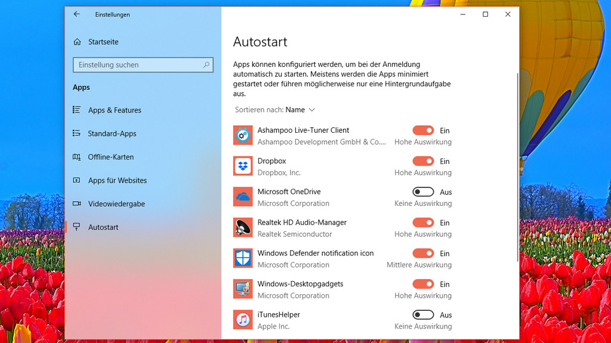Screen dimensions: 611x343
Task: Click the Autostart sidebar icon
Action: pyautogui.click(x=77, y=227)
